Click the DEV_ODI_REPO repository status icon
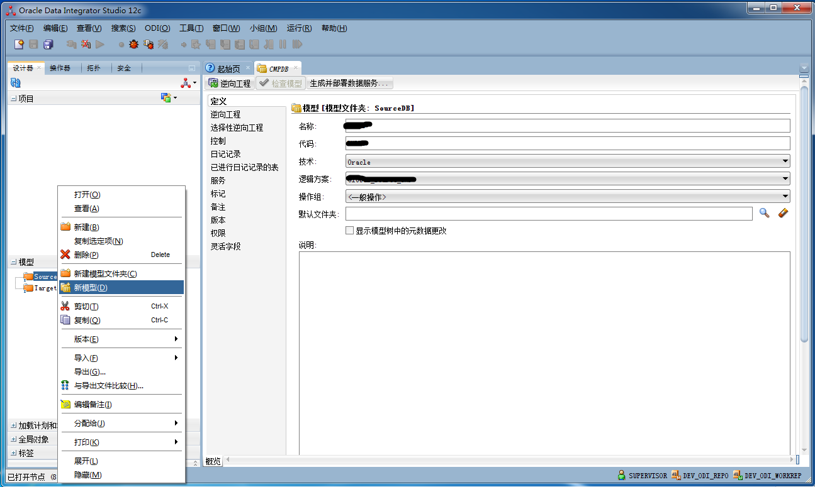 tap(676, 475)
